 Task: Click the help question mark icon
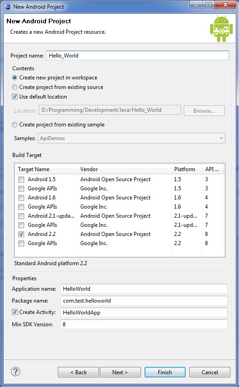tap(16, 371)
